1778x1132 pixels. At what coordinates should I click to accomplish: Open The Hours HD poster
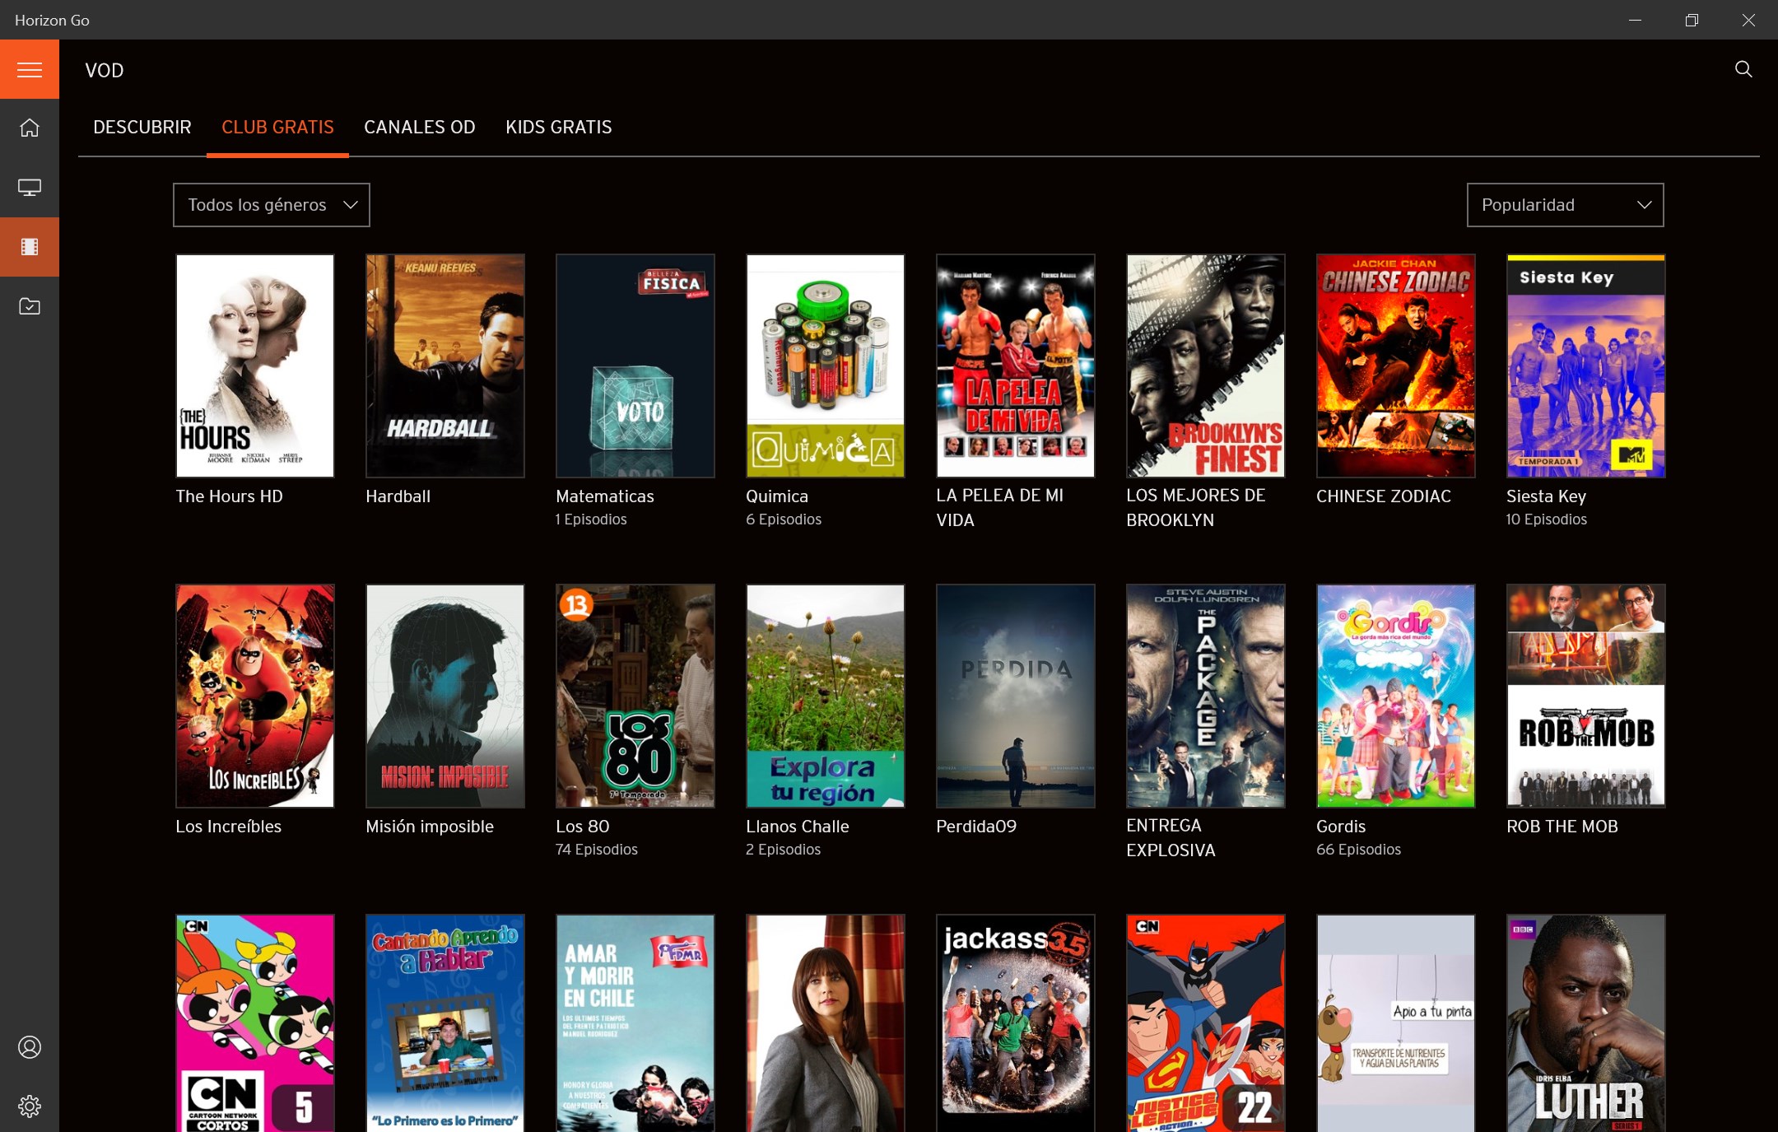(x=255, y=366)
